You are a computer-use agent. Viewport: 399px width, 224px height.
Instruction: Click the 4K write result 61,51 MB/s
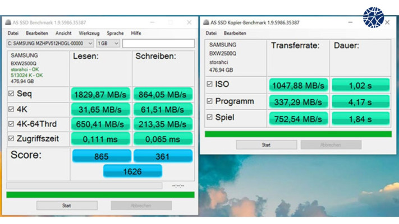pyautogui.click(x=163, y=109)
